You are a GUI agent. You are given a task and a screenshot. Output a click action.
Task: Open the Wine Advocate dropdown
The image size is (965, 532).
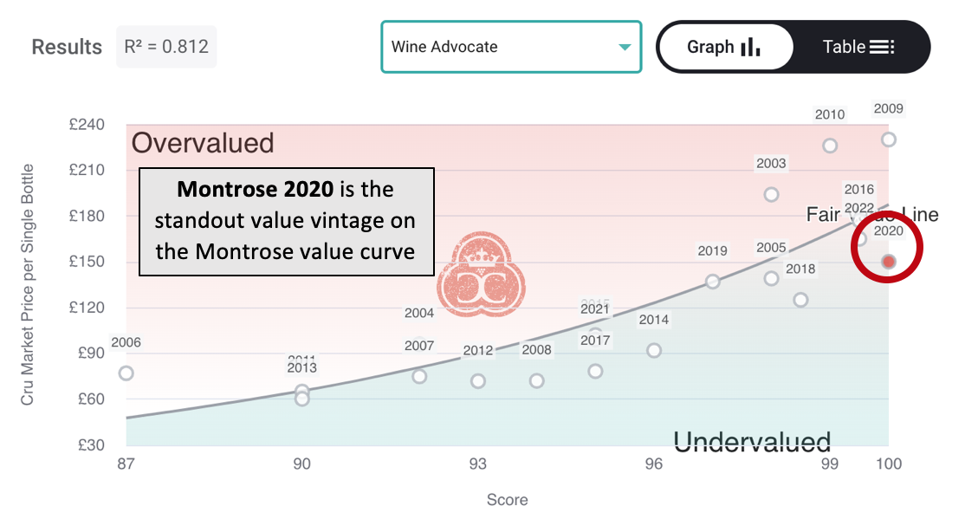(511, 47)
